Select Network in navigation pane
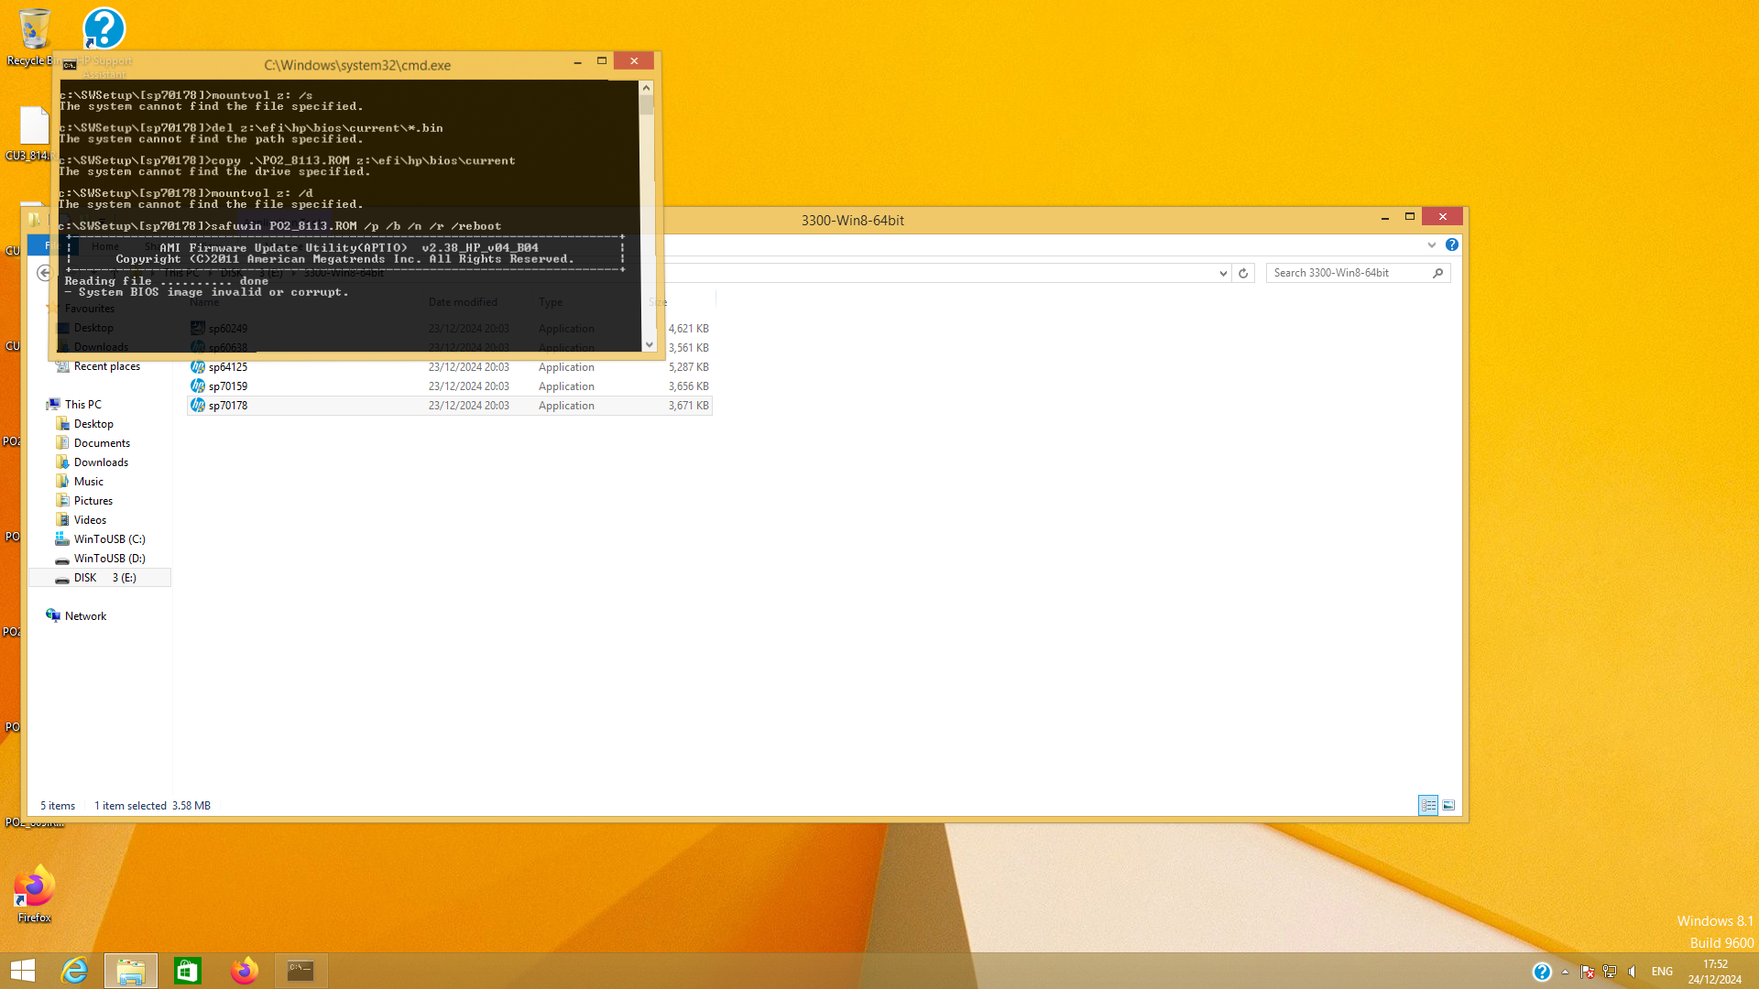Viewport: 1759px width, 989px height. pos(85,616)
